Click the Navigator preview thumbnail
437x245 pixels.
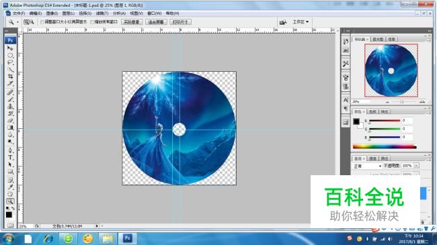[x=391, y=70]
